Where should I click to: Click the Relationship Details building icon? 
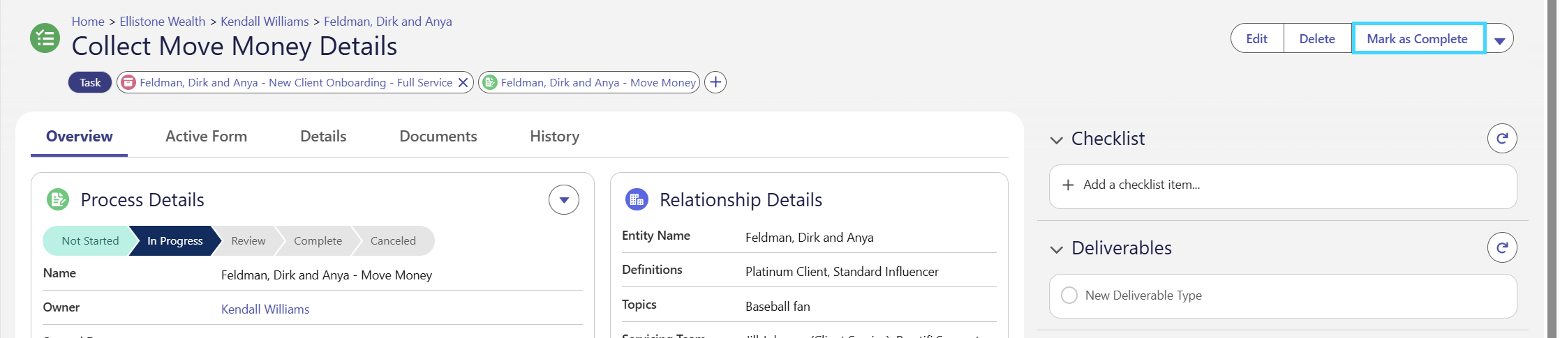pos(637,199)
